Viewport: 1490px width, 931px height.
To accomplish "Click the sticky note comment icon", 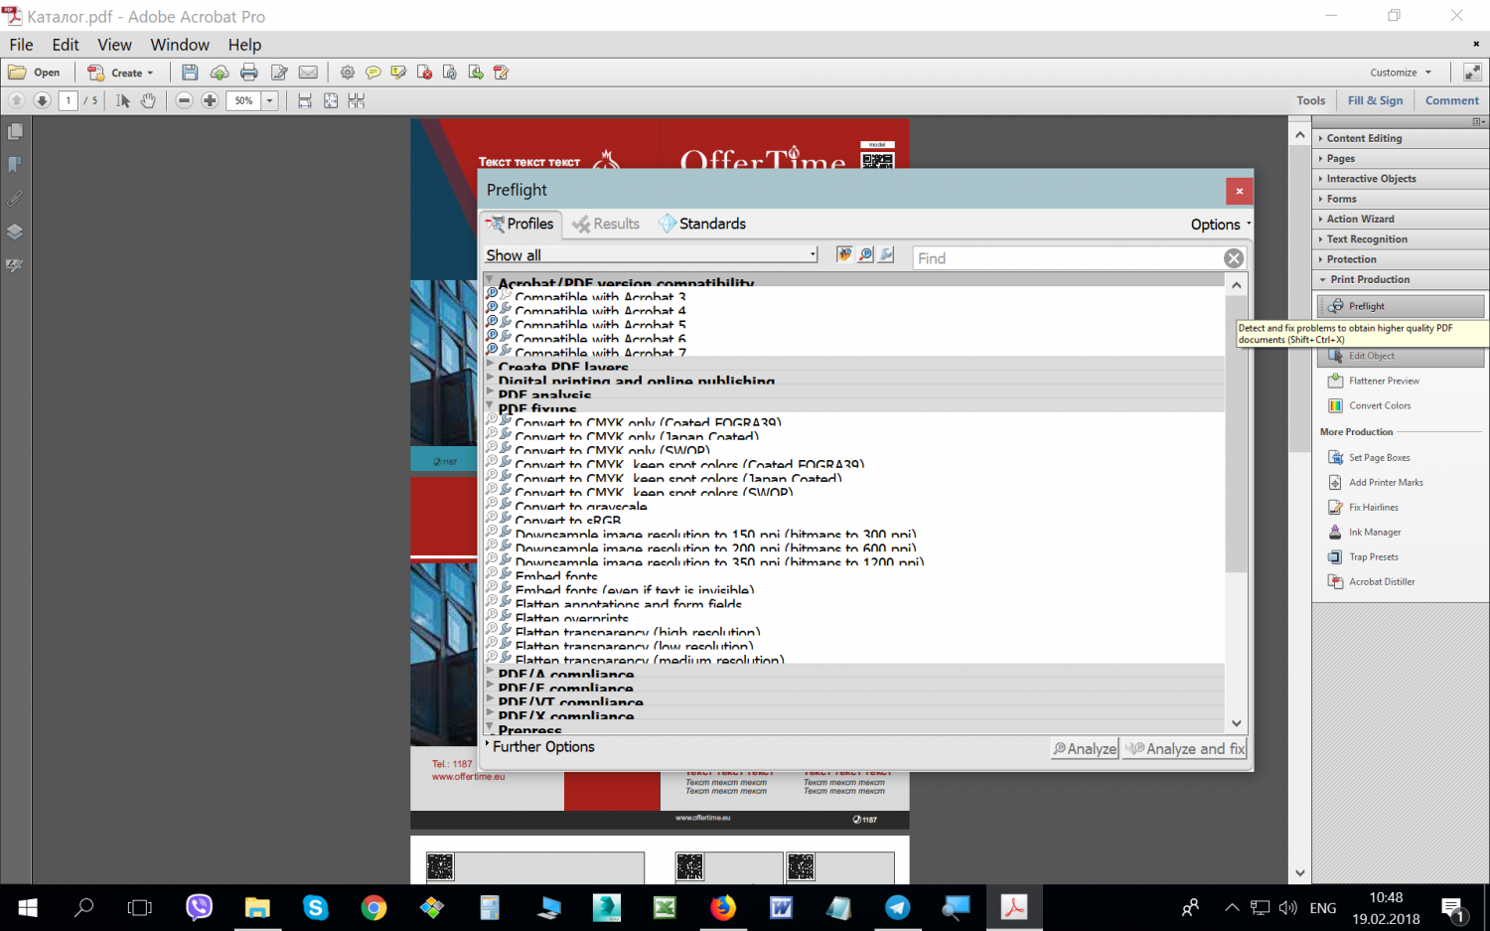I will (372, 73).
